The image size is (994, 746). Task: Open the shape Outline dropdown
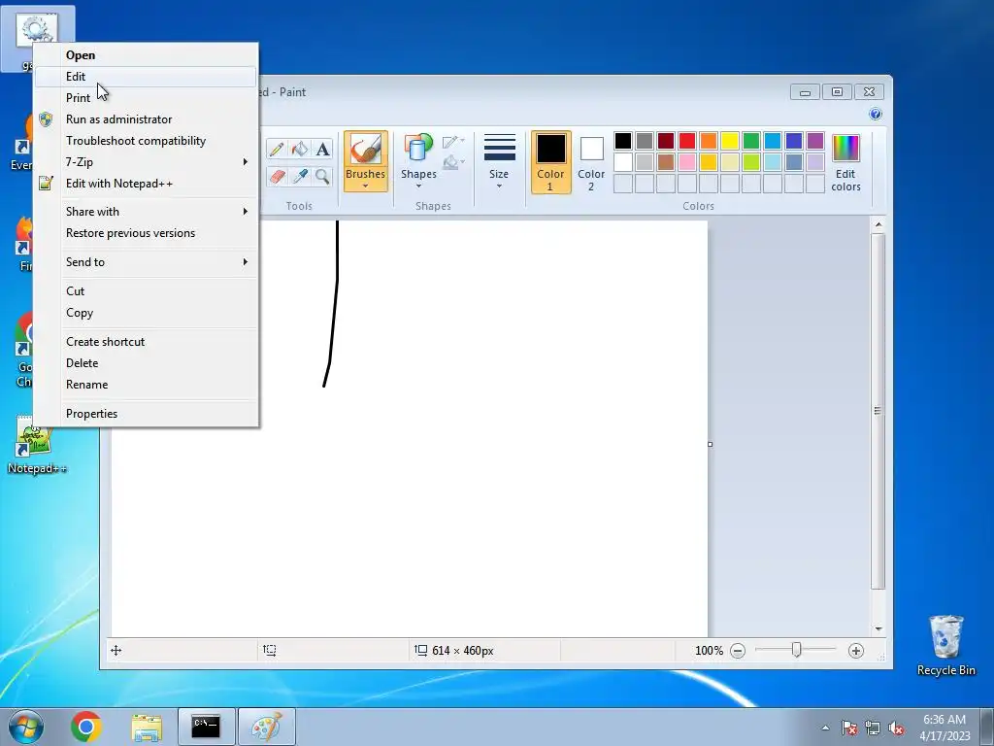pyautogui.click(x=453, y=142)
